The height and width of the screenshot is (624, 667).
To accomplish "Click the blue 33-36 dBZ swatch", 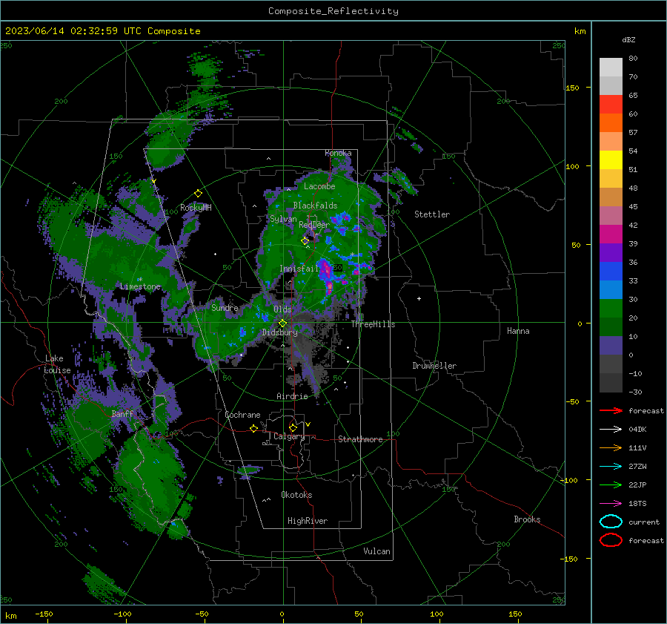I will 611,272.
